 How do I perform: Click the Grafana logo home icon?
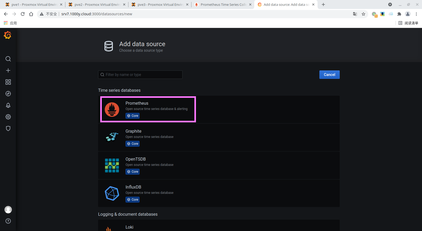click(8, 35)
